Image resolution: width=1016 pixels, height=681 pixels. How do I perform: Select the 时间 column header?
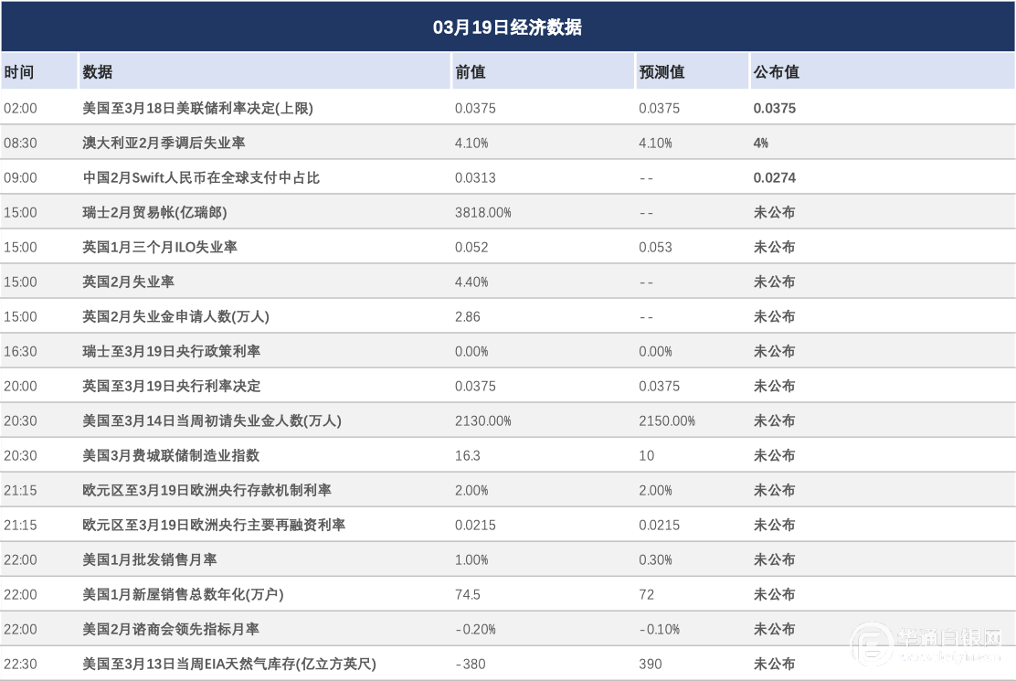[x=19, y=72]
